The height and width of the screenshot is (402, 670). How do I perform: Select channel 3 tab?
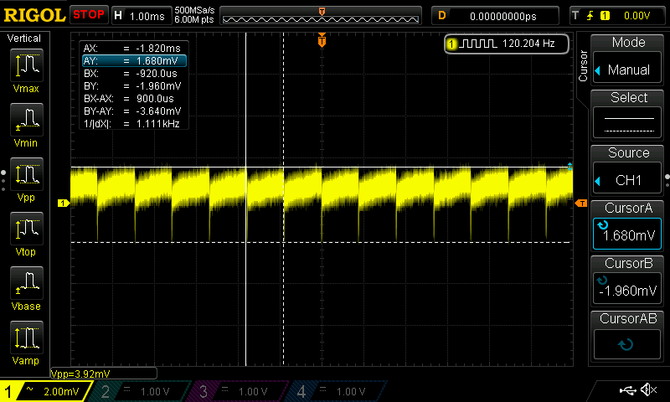(x=240, y=391)
